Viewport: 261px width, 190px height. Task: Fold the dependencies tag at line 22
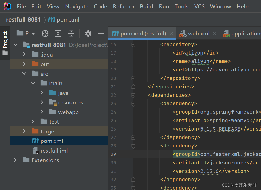point(133,95)
